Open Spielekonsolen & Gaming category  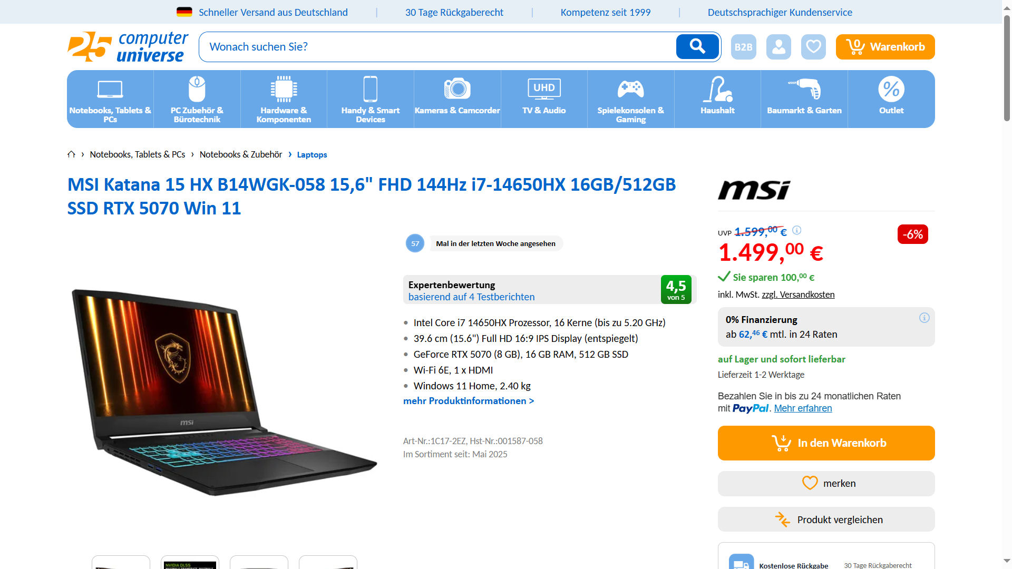point(630,99)
